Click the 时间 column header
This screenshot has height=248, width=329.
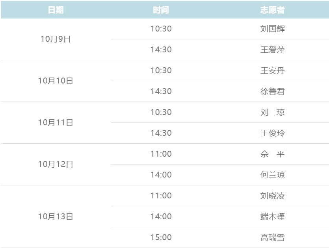pyautogui.click(x=161, y=10)
